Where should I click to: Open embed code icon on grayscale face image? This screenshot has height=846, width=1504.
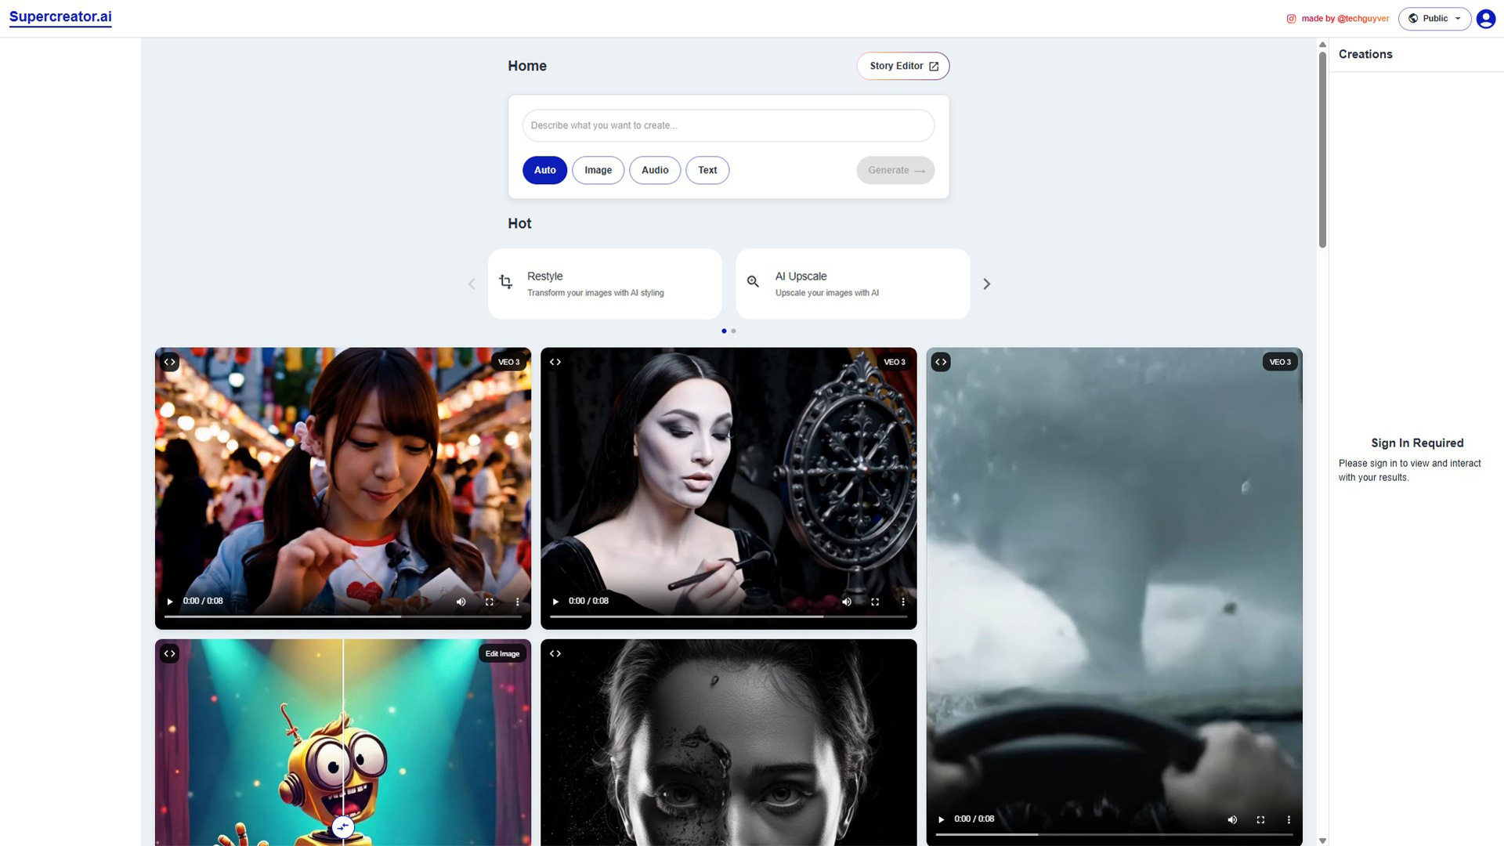click(x=555, y=653)
